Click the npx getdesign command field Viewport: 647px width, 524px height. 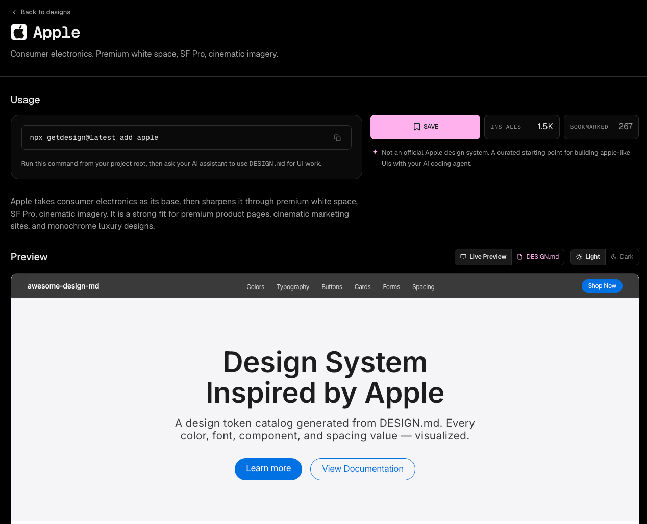pyautogui.click(x=186, y=138)
